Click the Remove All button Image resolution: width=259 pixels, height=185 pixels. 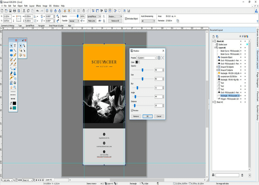(x=115, y=21)
